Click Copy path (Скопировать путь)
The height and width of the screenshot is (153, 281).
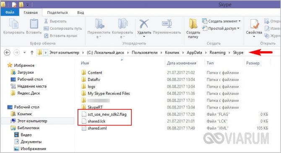pyautogui.click(x=63, y=29)
